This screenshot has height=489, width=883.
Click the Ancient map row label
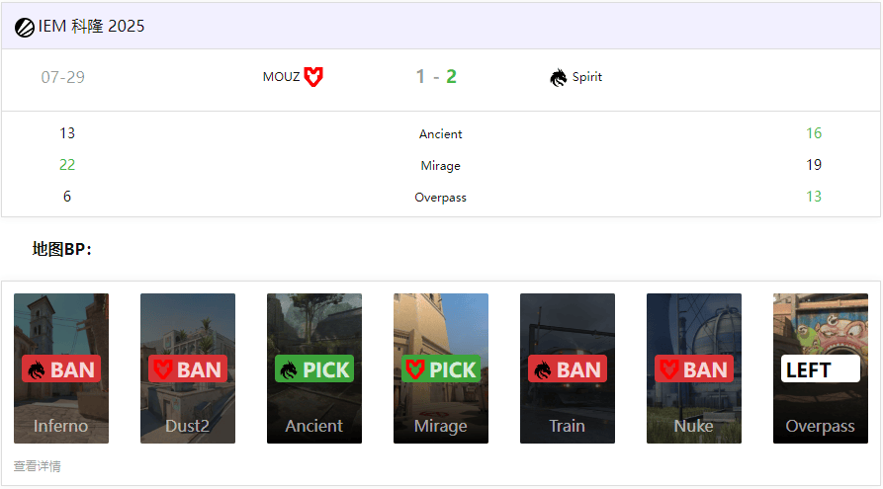point(440,134)
